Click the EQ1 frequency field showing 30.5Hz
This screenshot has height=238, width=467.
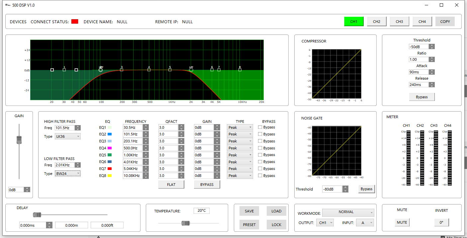(133, 127)
